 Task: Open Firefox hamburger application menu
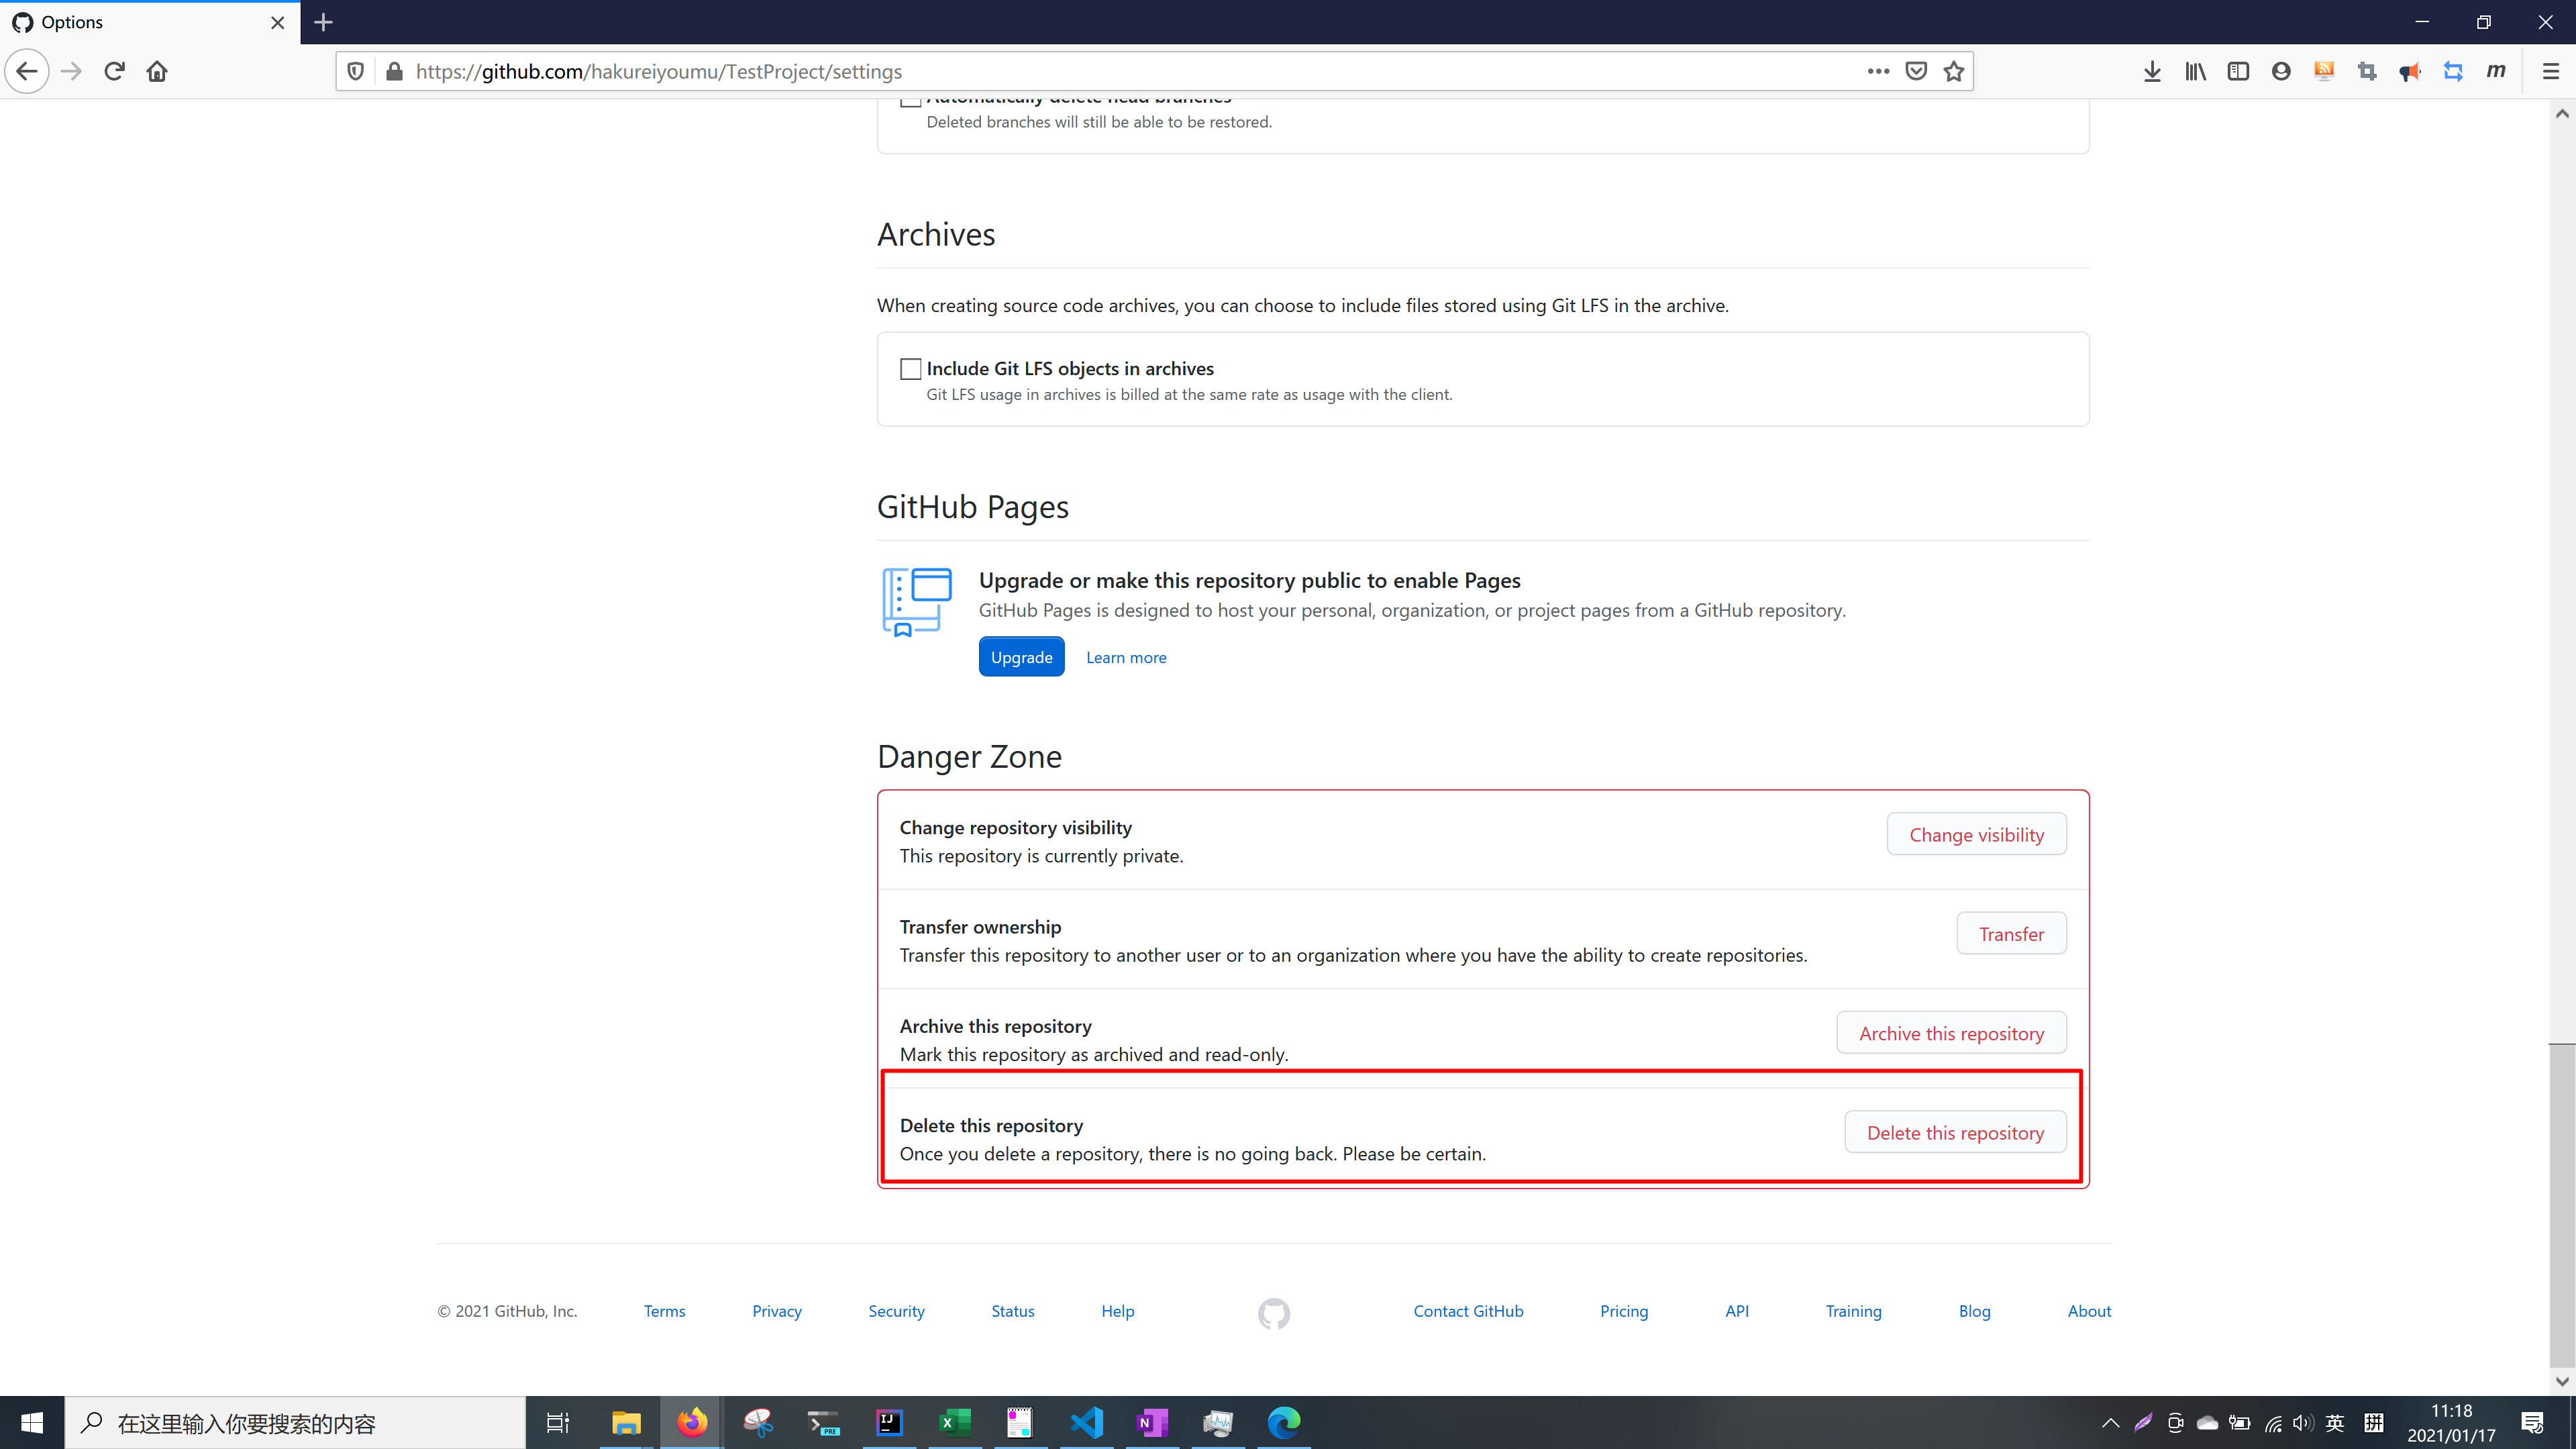tap(2550, 71)
